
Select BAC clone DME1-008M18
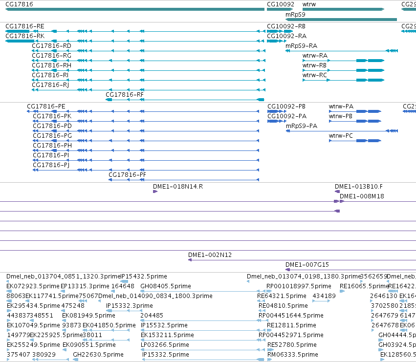click(x=362, y=196)
